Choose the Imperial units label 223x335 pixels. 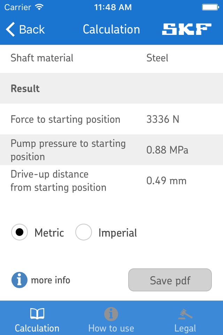click(x=117, y=233)
